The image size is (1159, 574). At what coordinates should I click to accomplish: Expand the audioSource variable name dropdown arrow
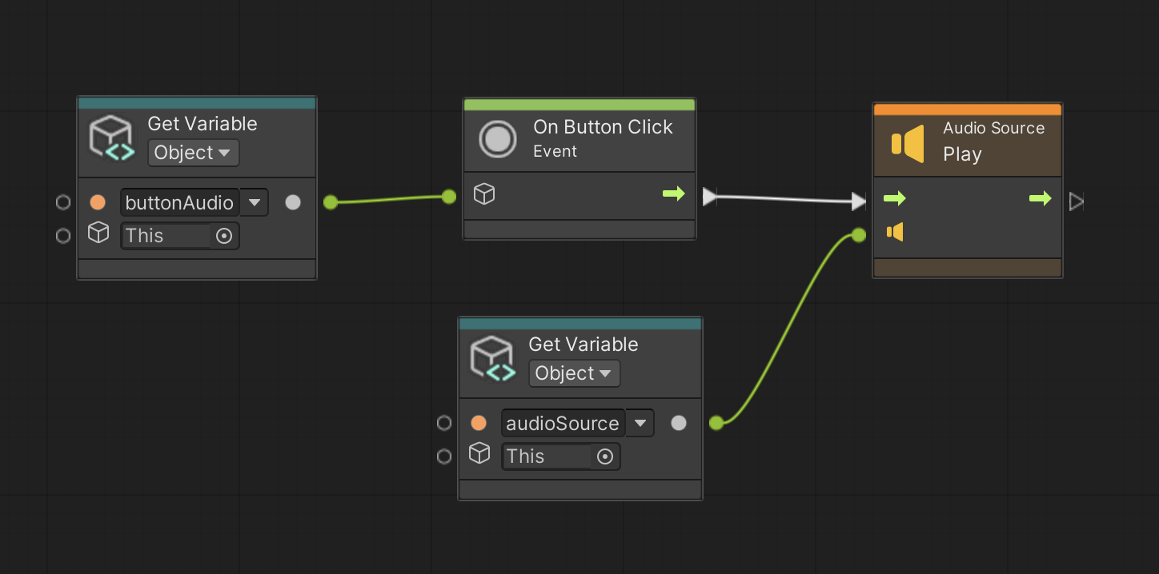click(x=640, y=423)
